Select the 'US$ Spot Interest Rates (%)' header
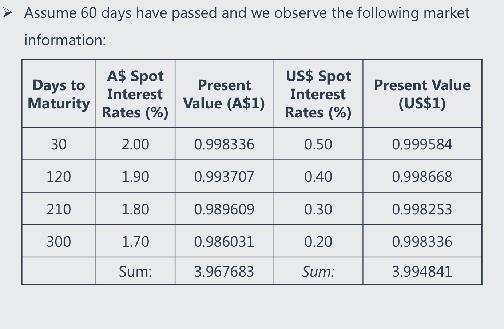 [318, 94]
